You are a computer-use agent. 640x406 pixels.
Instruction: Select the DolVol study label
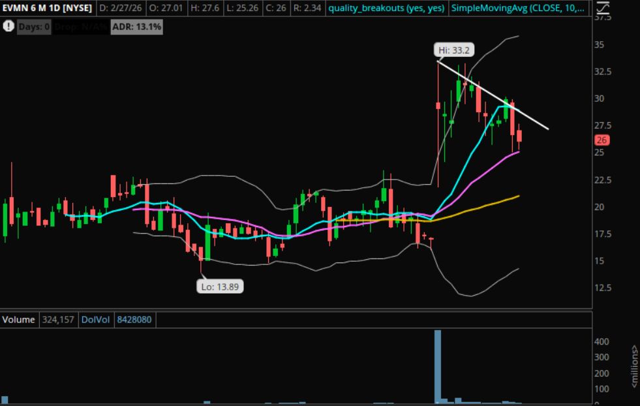click(97, 320)
